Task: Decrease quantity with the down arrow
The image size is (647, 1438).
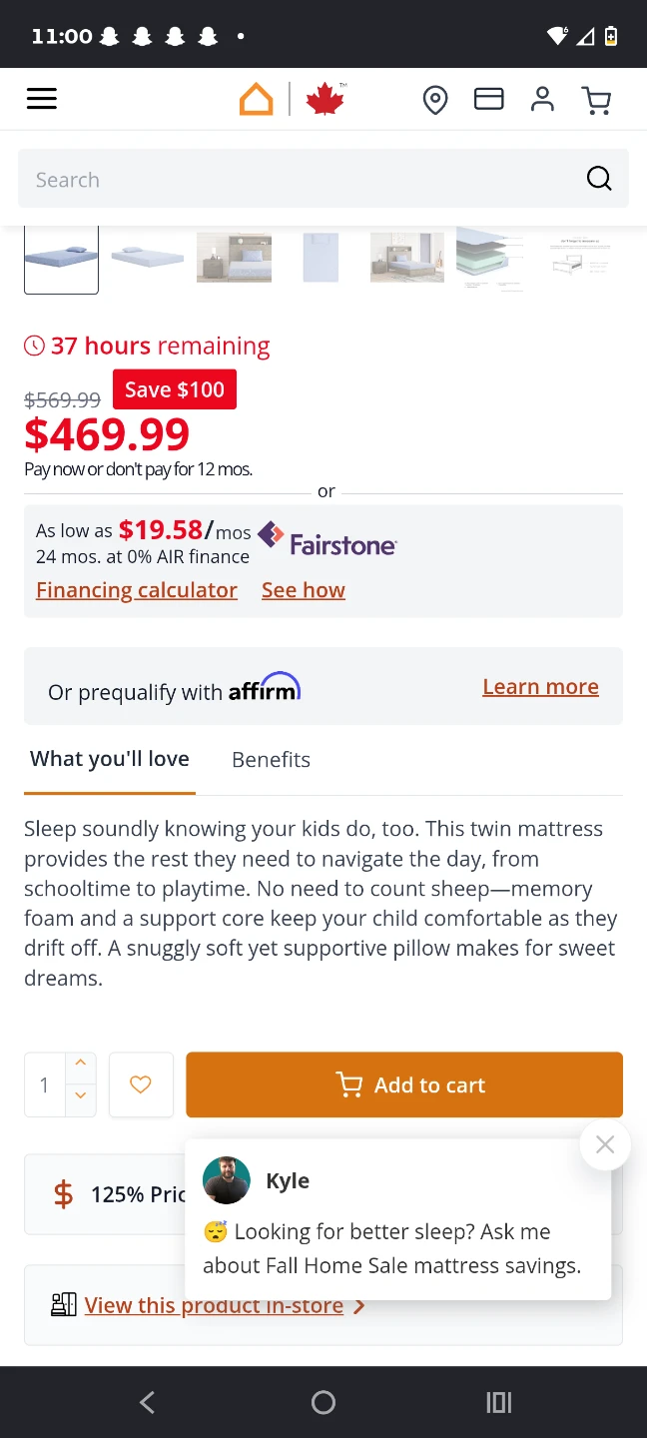Action: click(x=81, y=1096)
